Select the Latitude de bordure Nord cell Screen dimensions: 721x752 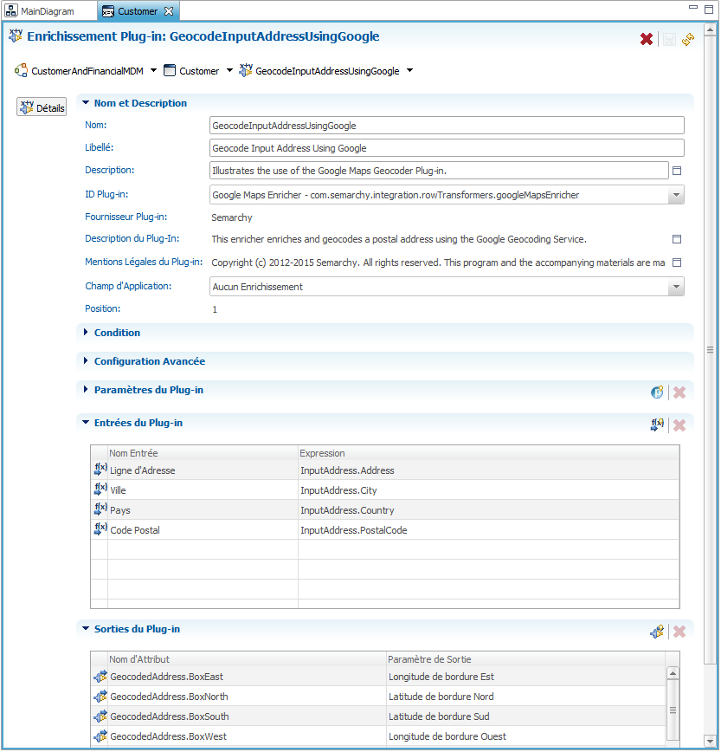click(526, 697)
